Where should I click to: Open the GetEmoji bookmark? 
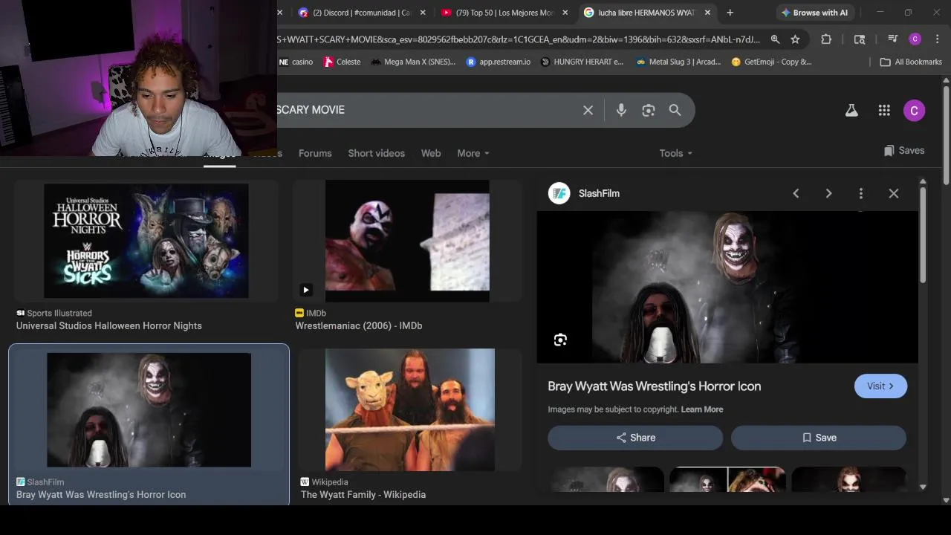coord(771,62)
